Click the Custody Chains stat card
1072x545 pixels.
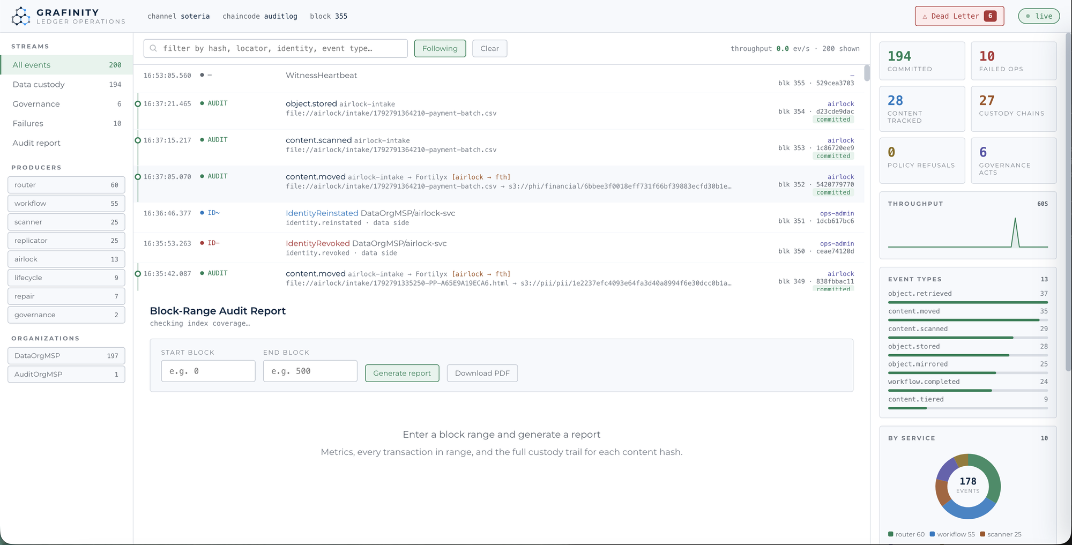[1014, 109]
